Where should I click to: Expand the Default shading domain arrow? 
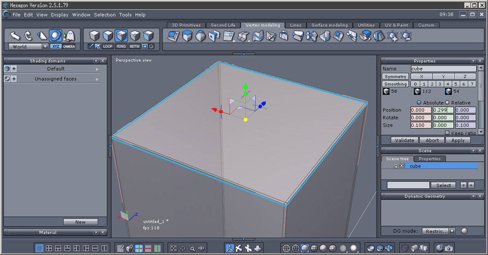click(x=97, y=69)
